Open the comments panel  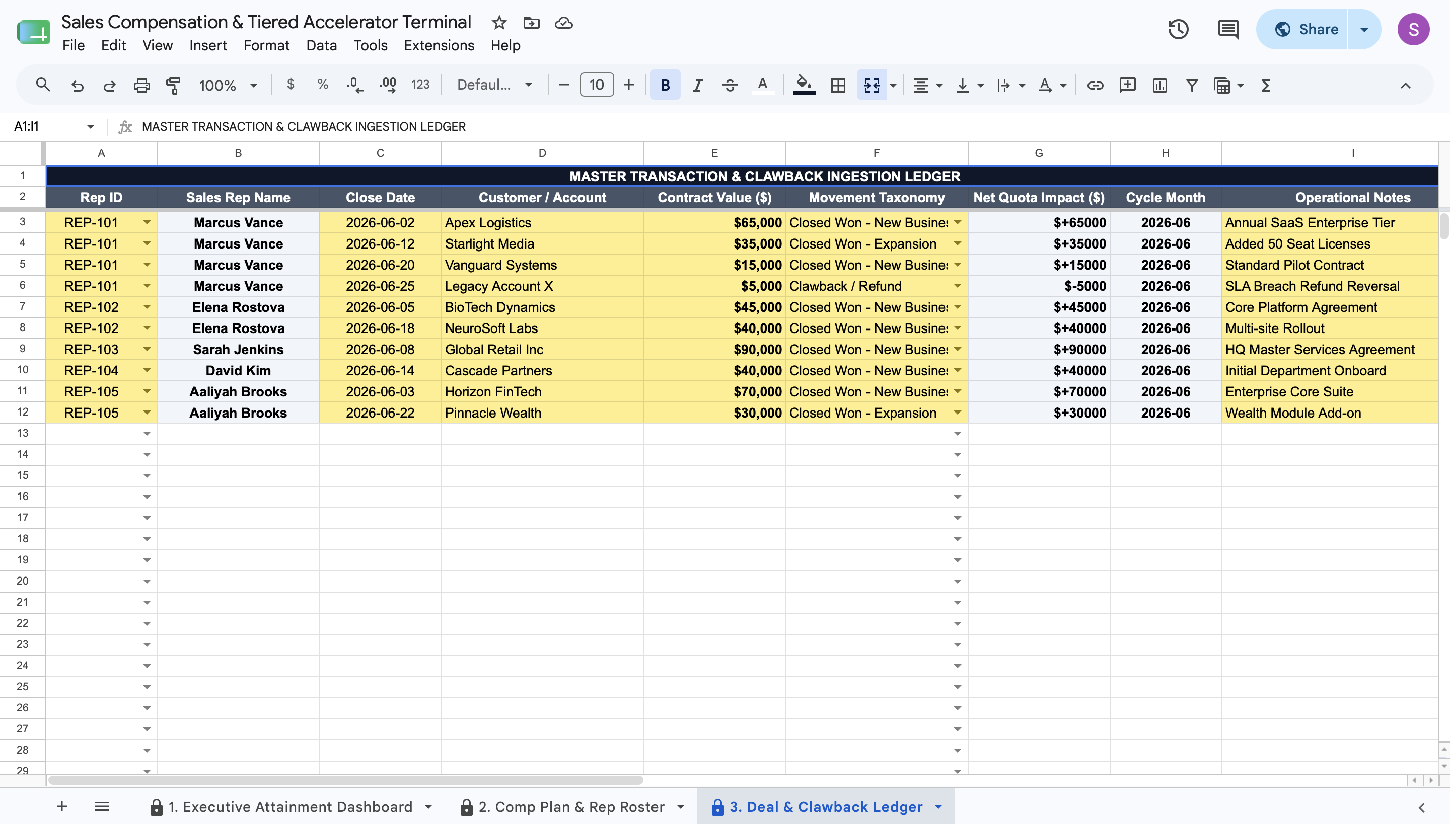coord(1228,29)
